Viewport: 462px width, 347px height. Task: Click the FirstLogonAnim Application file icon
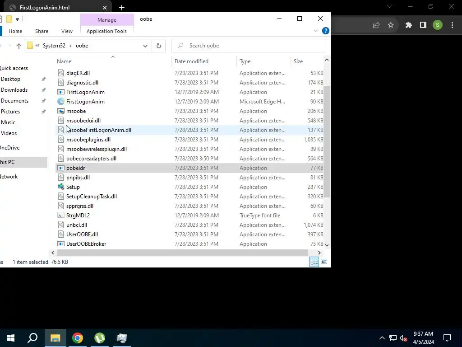61,92
